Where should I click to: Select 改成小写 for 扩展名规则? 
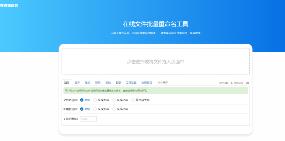pos(120,109)
